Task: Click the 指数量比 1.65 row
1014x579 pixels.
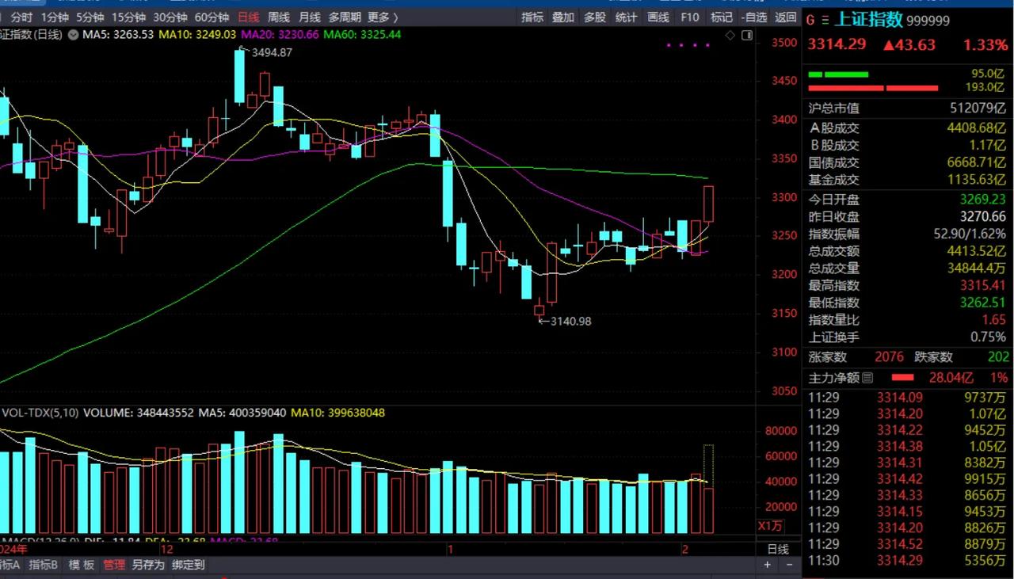Action: tap(907, 320)
